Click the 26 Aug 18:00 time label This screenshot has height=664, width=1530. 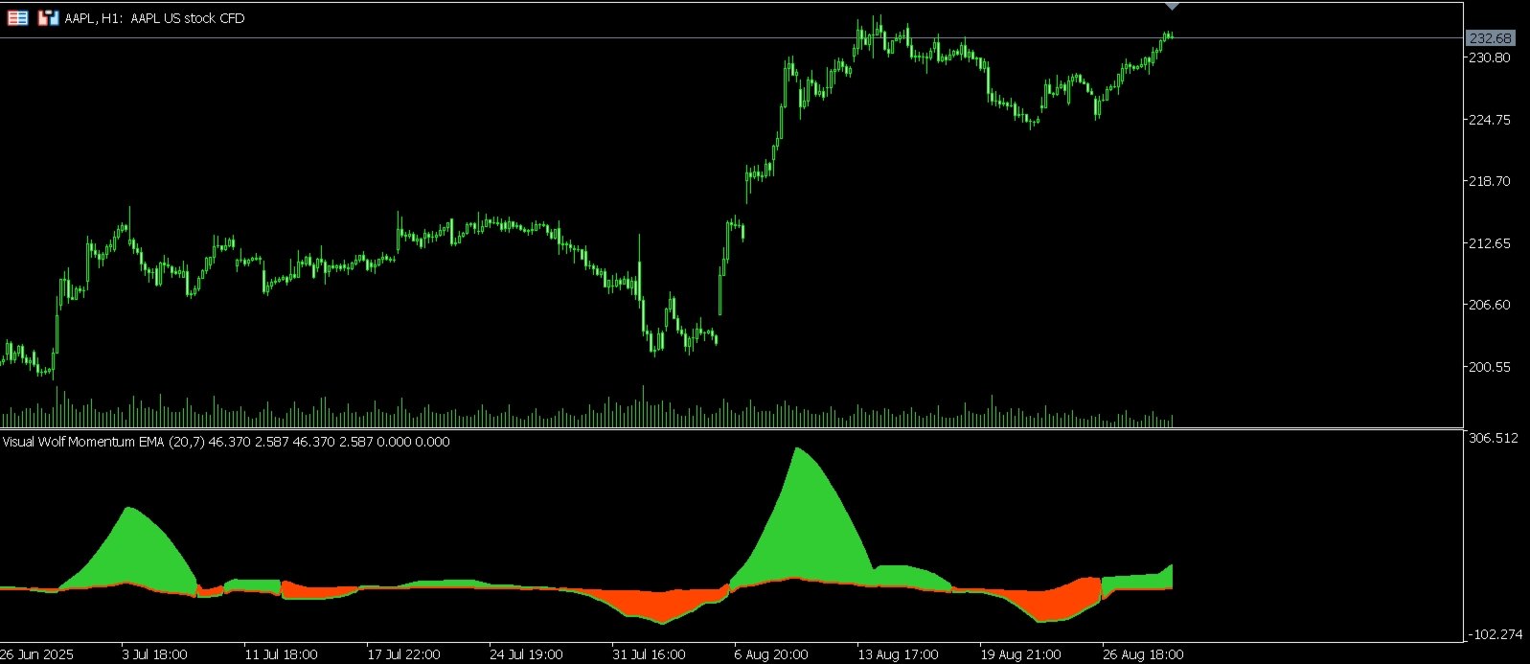[1144, 654]
